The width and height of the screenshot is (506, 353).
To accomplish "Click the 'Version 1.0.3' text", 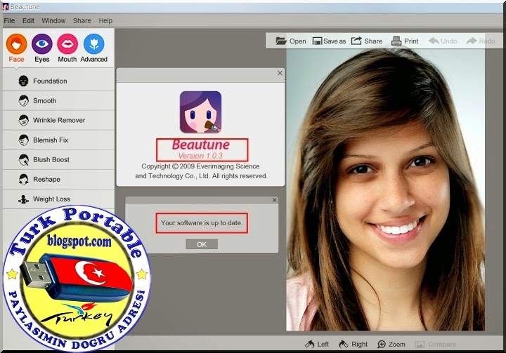I will [x=200, y=156].
